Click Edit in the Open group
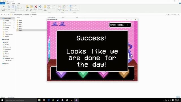 tap(64, 8)
